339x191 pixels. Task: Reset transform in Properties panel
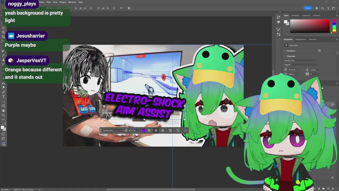[x=319, y=51]
